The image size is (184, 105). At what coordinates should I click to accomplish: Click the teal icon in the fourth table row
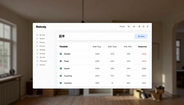61,76
